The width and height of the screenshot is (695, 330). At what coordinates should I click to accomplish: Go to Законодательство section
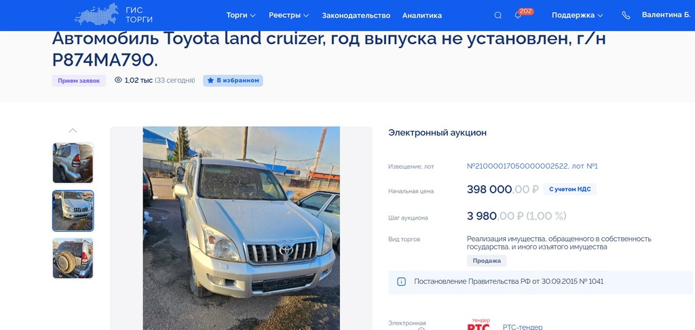coord(356,16)
